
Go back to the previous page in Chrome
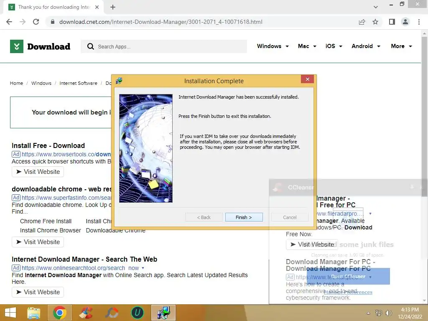pos(9,22)
